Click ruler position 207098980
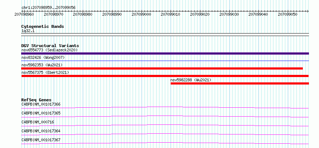 [82, 14]
